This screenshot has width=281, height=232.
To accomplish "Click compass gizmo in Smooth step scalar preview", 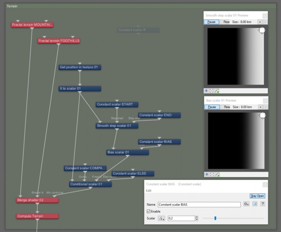I will 262,30.
